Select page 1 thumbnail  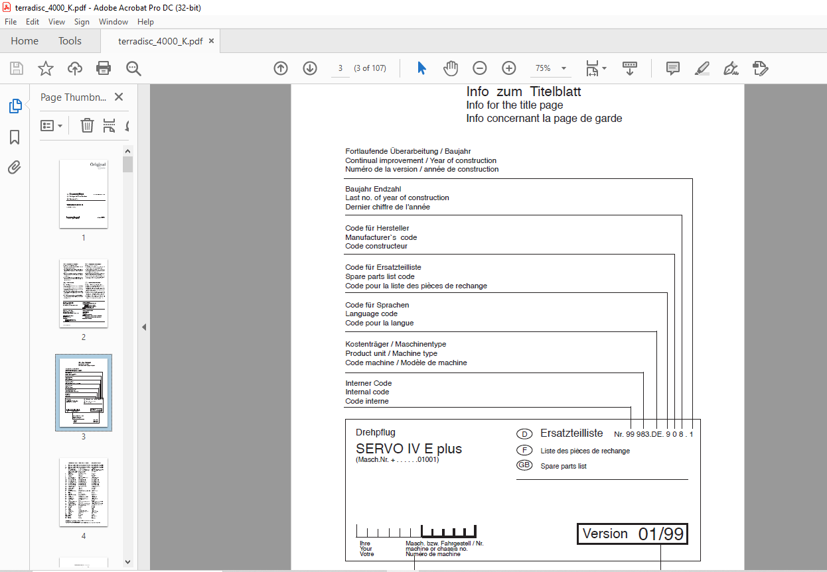tap(84, 194)
